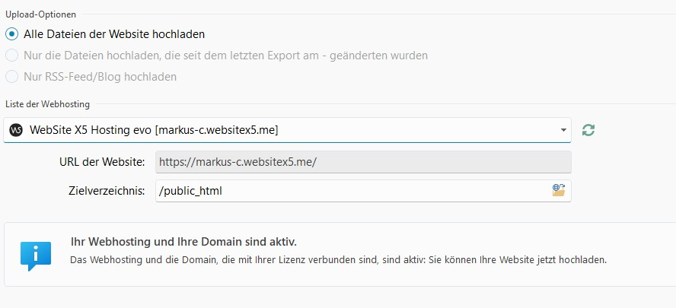This screenshot has height=308, width=676.
Task: Choose the radio for files changed since last export
Action: pyautogui.click(x=11, y=56)
